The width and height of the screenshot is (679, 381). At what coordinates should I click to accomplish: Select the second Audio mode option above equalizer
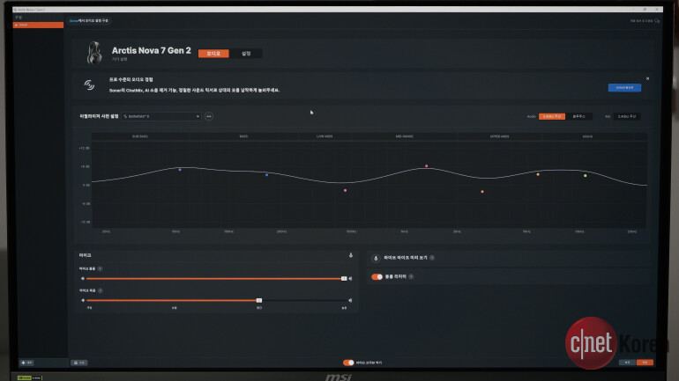(579, 116)
